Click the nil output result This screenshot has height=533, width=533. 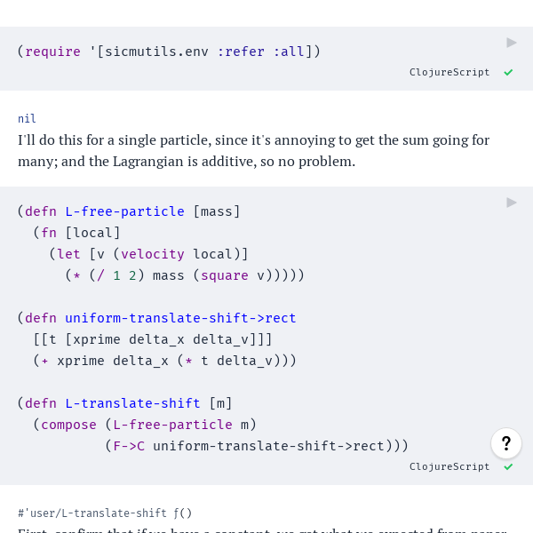click(27, 119)
